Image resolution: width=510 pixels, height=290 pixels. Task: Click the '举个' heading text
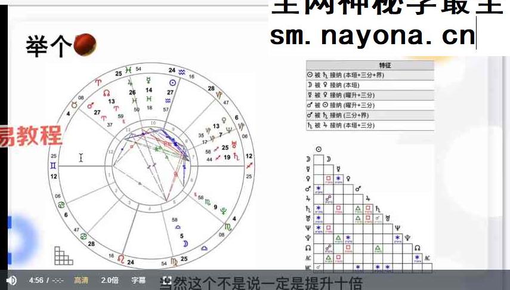(x=48, y=46)
